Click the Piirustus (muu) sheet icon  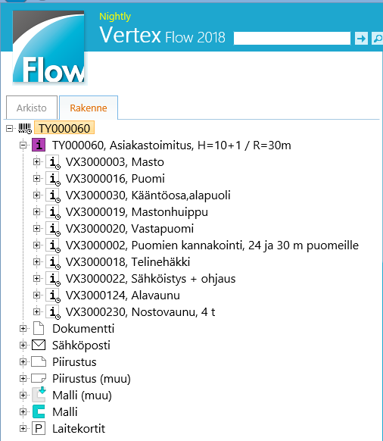[39, 379]
